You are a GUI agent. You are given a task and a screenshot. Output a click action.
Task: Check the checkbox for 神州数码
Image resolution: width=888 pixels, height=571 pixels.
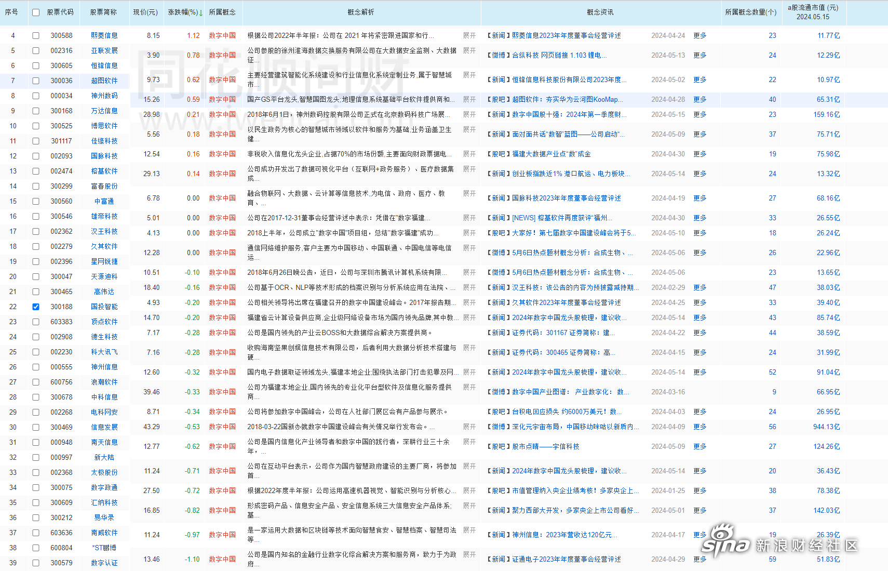35,96
